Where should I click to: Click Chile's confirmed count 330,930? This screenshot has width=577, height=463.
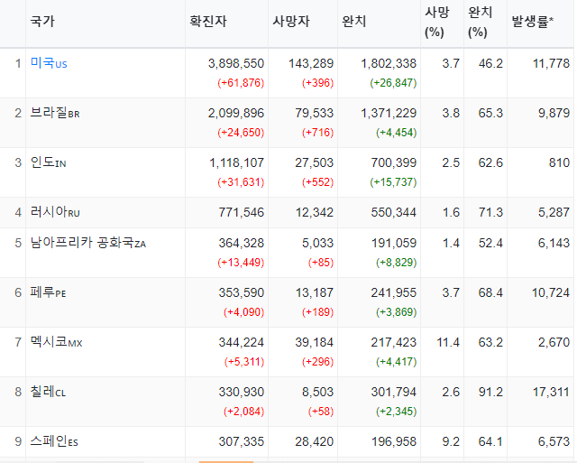pos(242,392)
